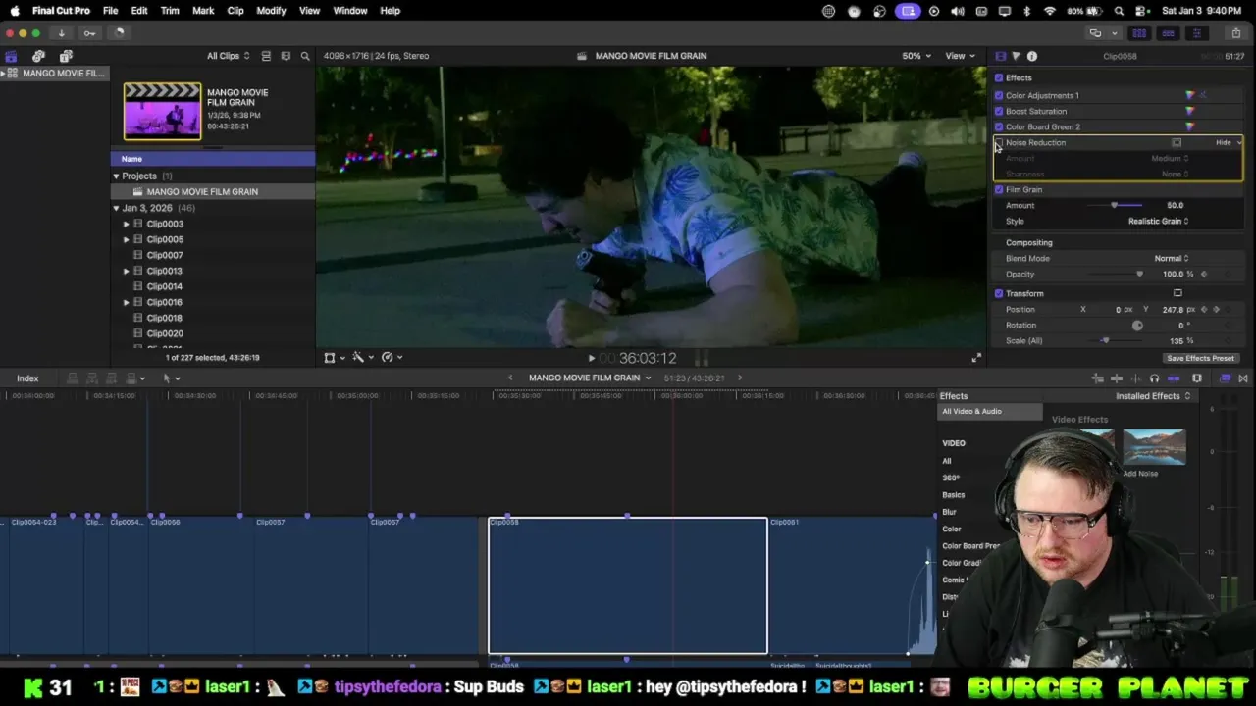Open macOS Spotlight search
This screenshot has width=1256, height=706.
click(x=1119, y=11)
